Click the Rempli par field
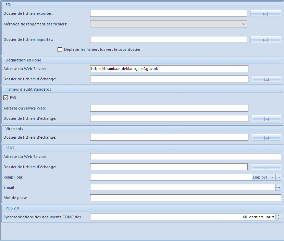 click(x=171, y=177)
